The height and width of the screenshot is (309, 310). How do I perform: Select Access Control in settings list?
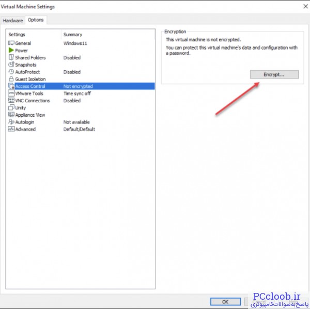click(x=81, y=86)
